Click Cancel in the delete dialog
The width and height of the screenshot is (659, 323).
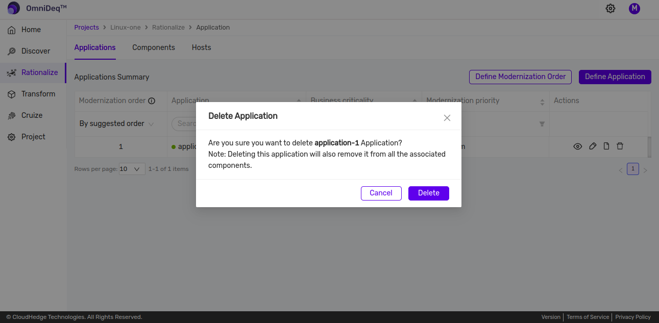pos(381,193)
